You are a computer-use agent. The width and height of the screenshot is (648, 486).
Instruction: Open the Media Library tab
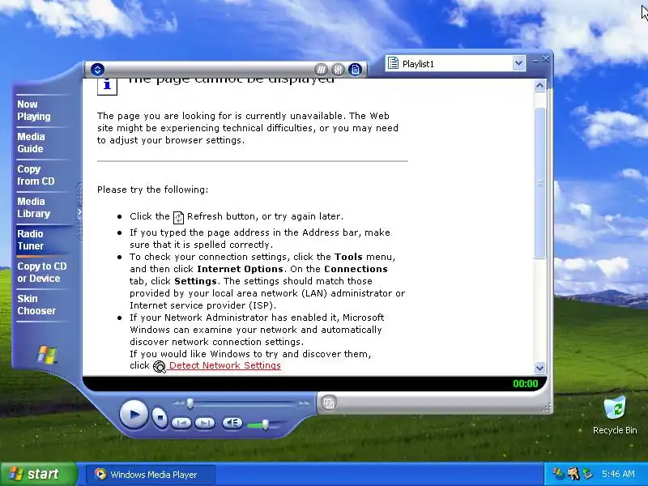42,207
